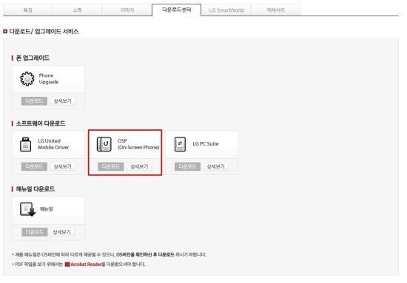
Task: Click the 매뉴얼 다운로드 section heading
Action: tap(36, 189)
